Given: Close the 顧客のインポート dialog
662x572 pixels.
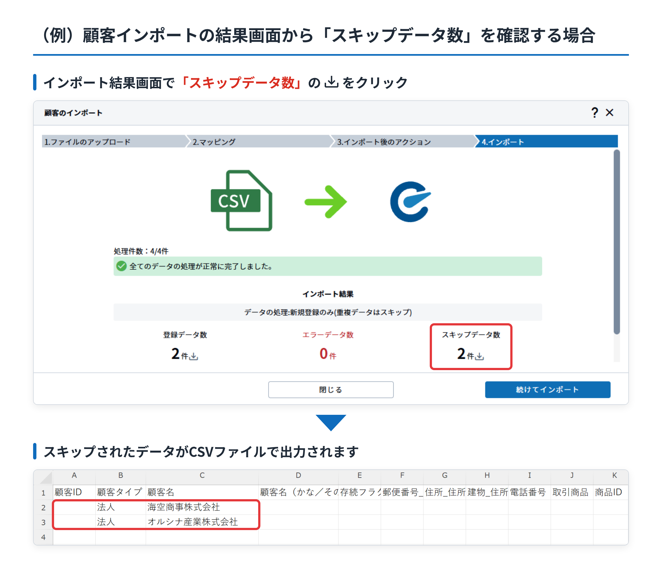Looking at the screenshot, I should (609, 113).
